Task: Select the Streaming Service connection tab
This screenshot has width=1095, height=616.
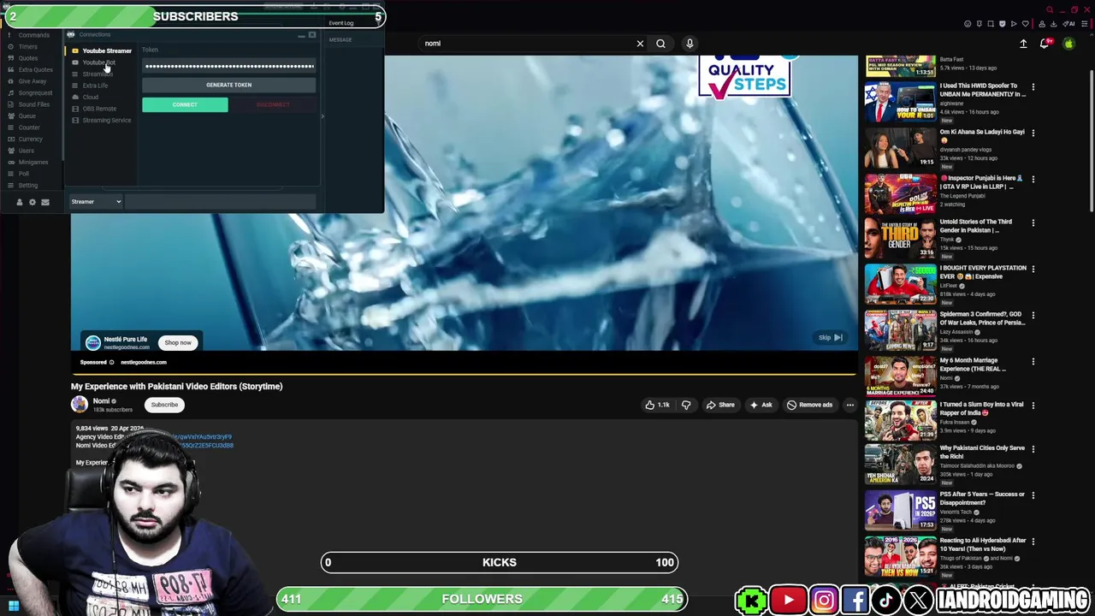Action: click(102, 121)
